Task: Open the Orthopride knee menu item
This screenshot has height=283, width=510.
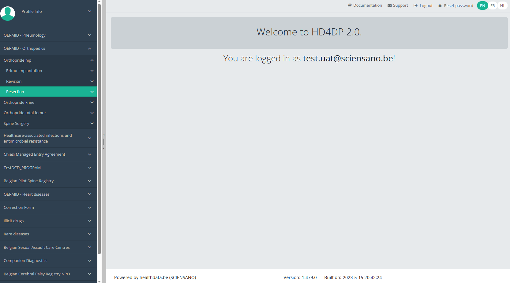Action: 19,103
